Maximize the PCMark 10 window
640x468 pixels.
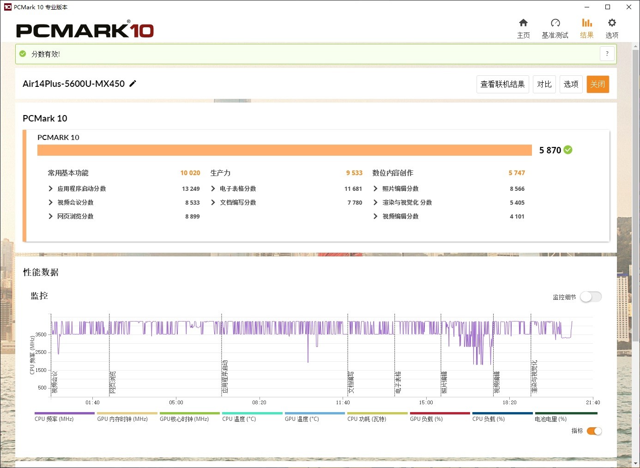608,7
